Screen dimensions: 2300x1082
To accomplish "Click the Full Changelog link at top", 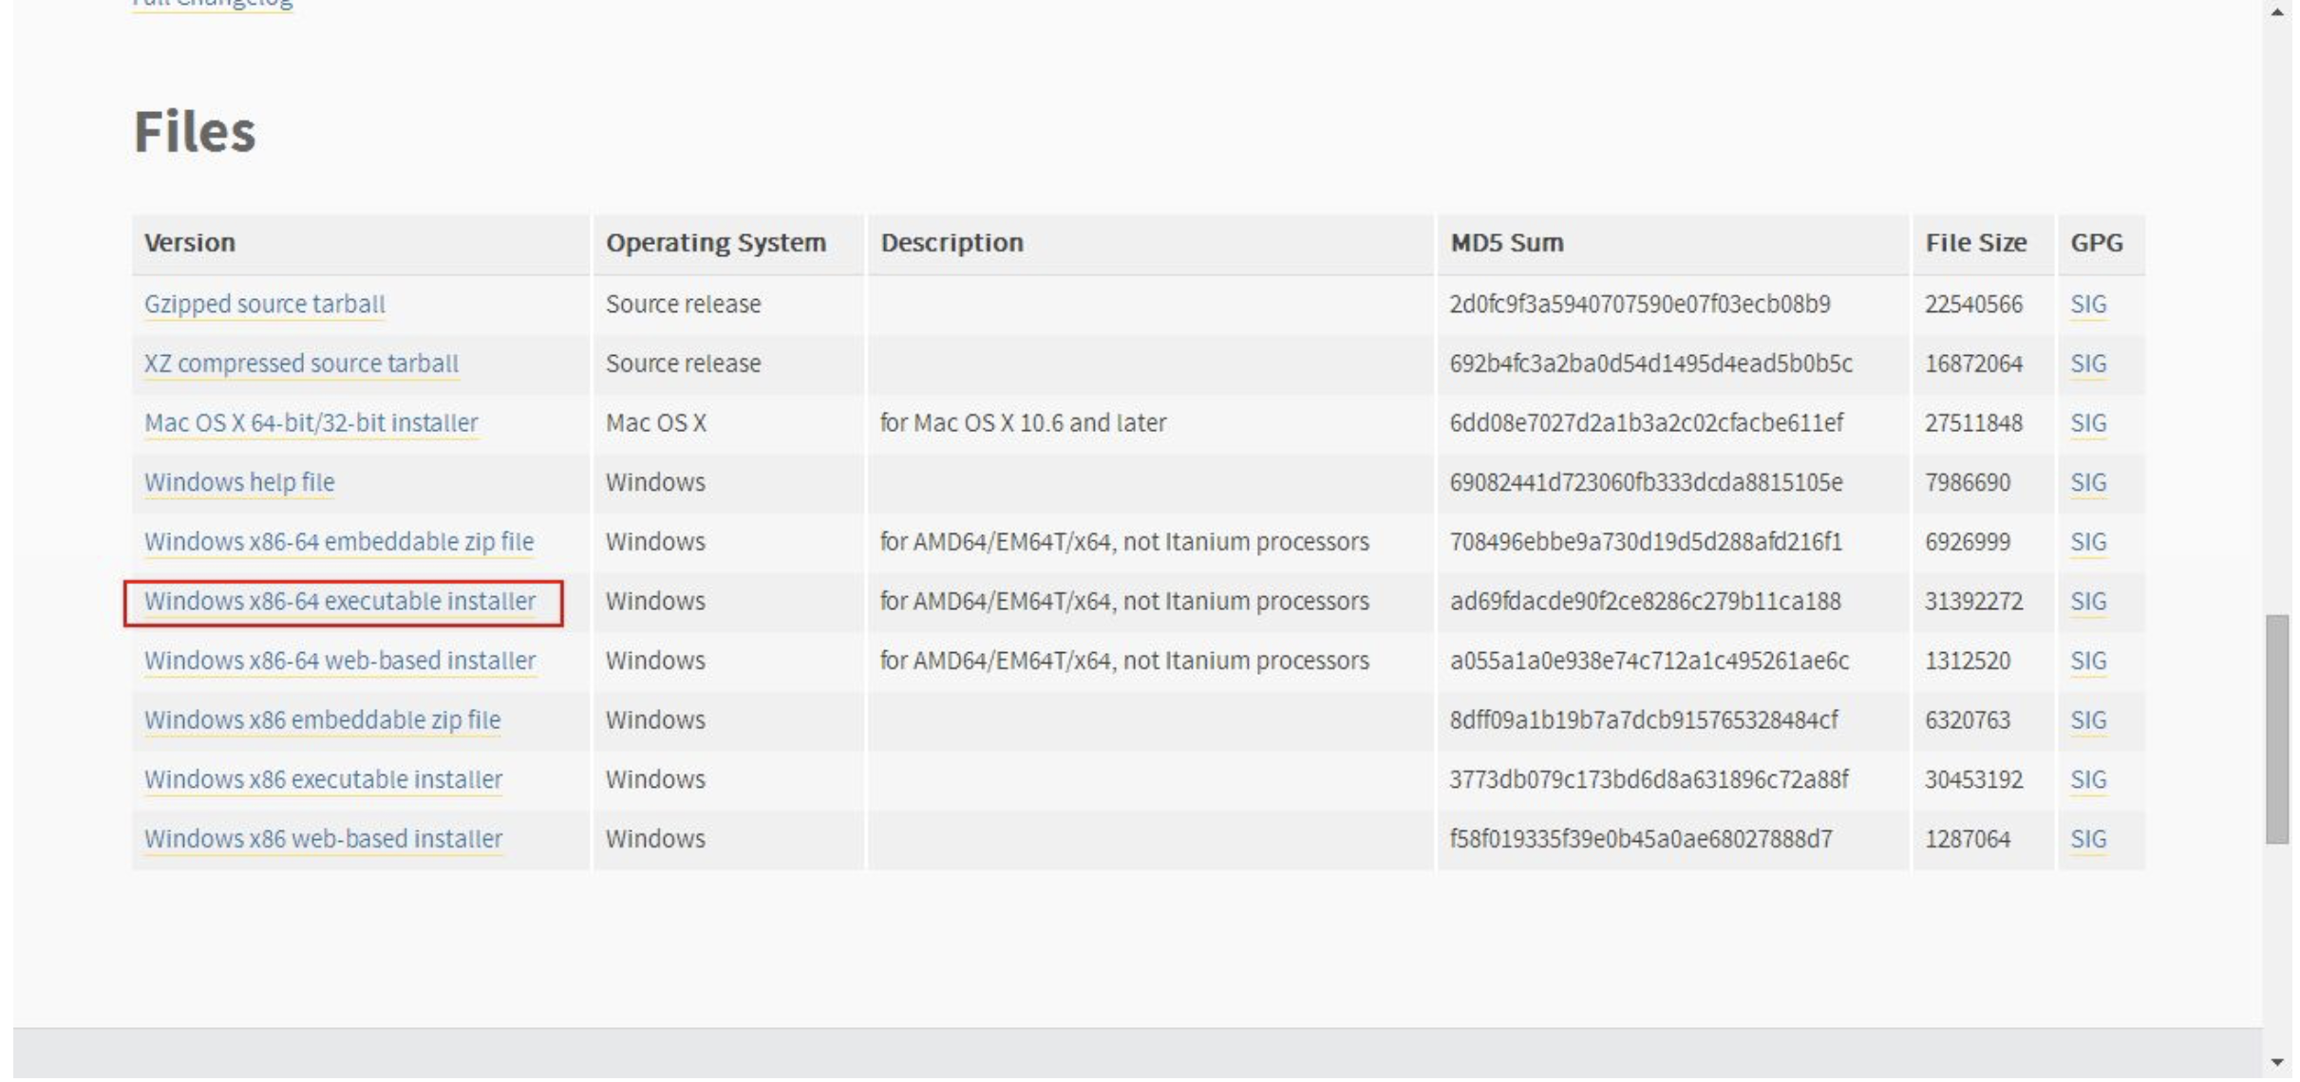I will tap(213, 4).
